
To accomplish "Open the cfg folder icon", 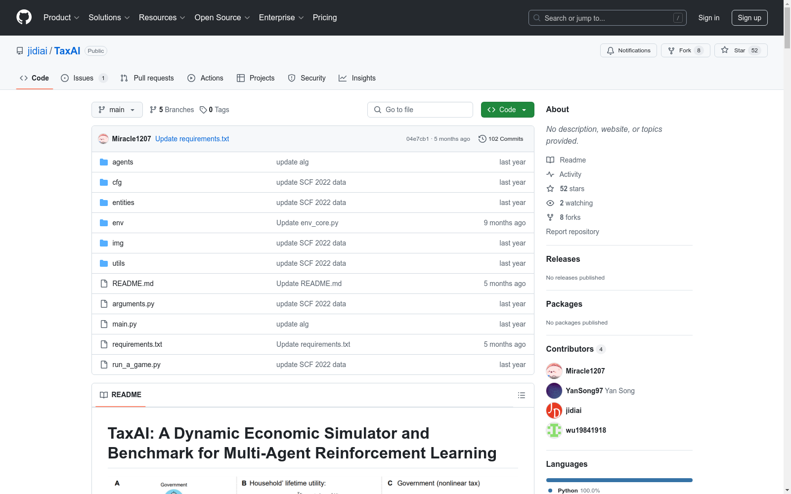I will [104, 182].
